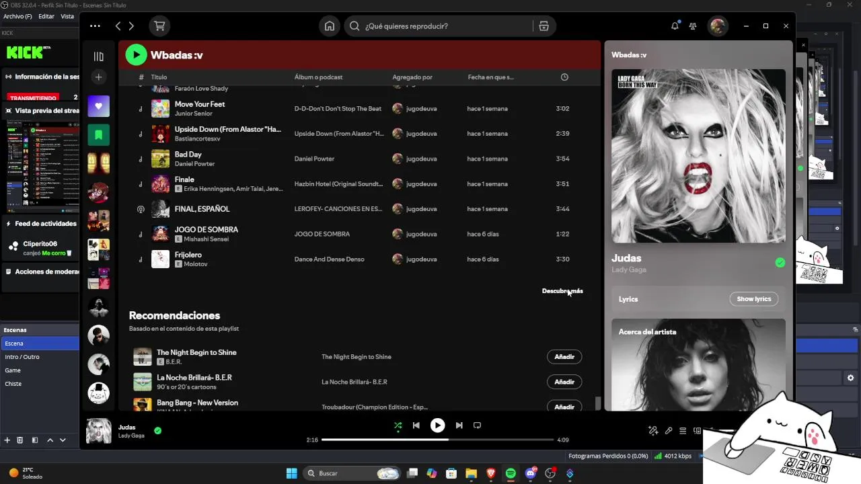Open Liked Songs heart tile

pyautogui.click(x=98, y=106)
